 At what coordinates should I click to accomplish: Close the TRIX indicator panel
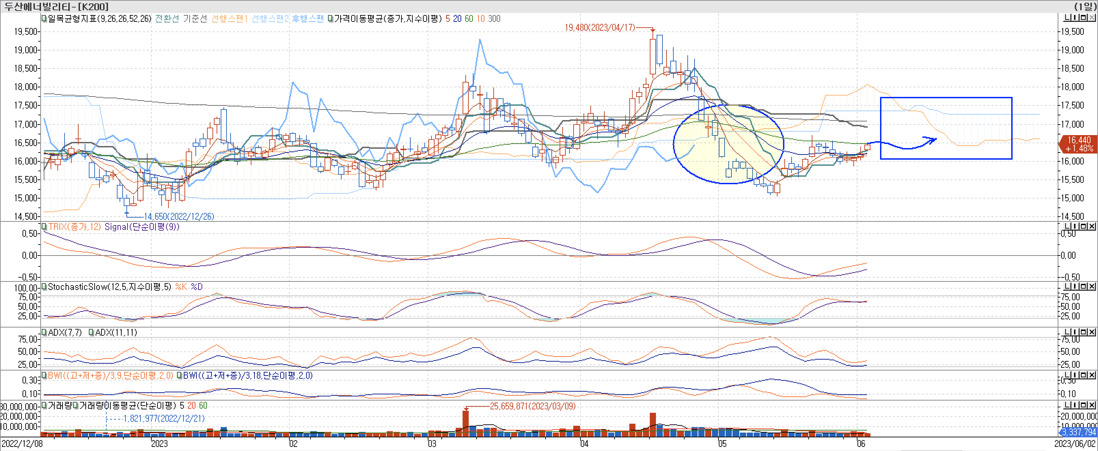[x=1092, y=226]
